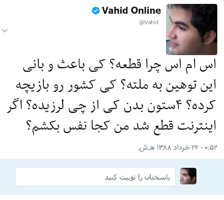Click the tweet timestamp ۰:۵۲ - ۲۲ خرداد ۱۳۸۸

177,147
